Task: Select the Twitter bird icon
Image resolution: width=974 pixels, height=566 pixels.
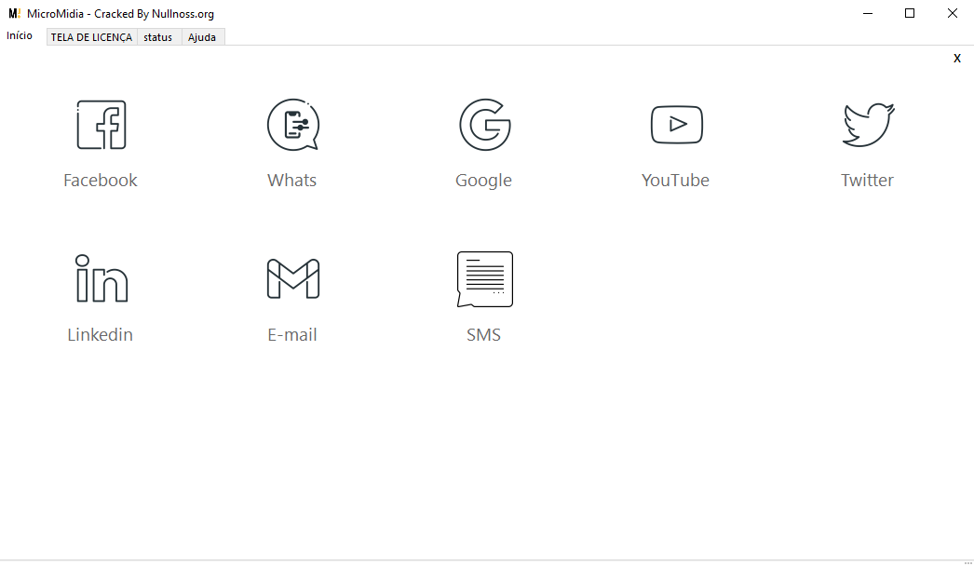Action: pos(869,125)
